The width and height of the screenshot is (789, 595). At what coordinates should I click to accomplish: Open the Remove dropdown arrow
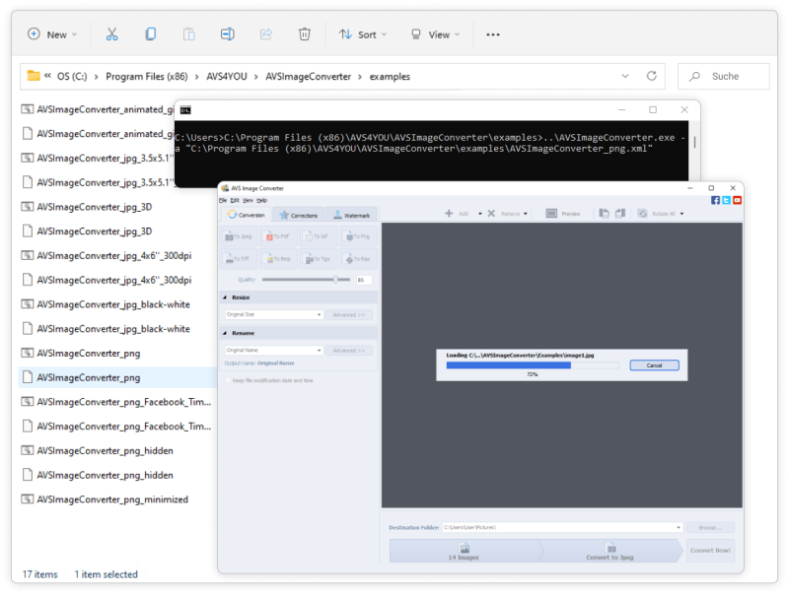[526, 214]
